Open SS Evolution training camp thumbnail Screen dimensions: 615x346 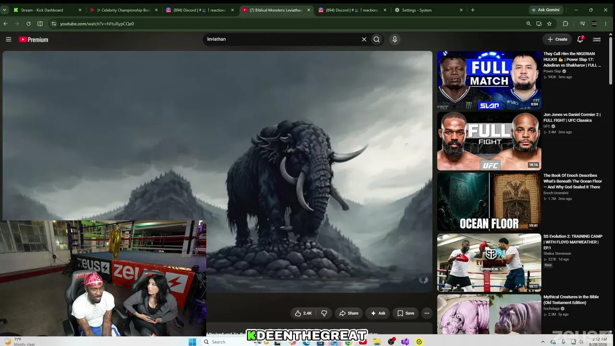click(489, 263)
